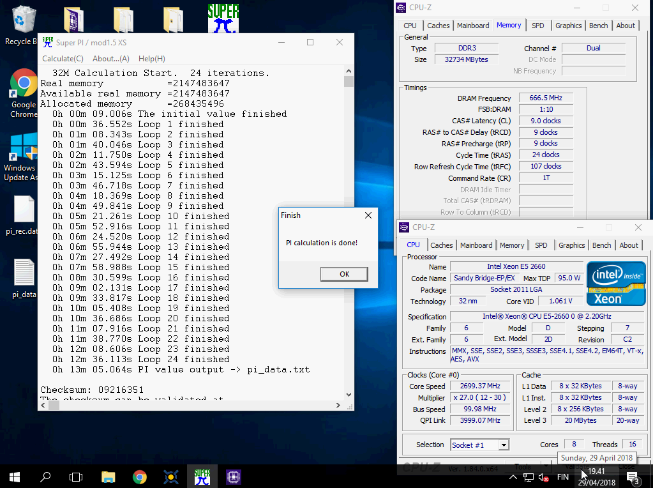Switch to Super PI taskbar button
Viewport: 653px width, 488px height.
202,477
